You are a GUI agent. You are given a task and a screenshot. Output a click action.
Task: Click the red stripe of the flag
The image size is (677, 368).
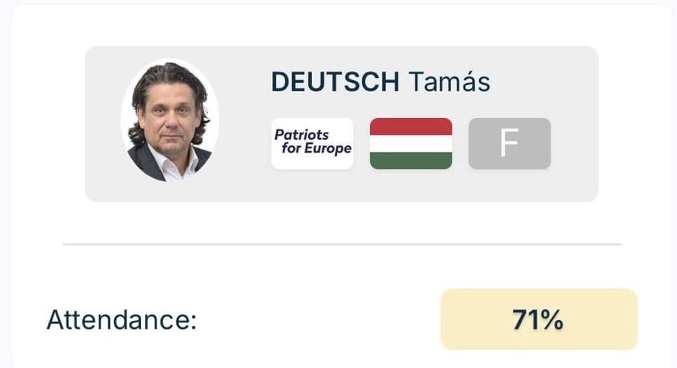coord(411,126)
